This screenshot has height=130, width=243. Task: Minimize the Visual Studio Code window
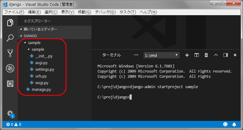214,3
